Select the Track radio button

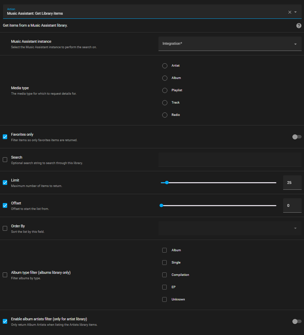165,103
